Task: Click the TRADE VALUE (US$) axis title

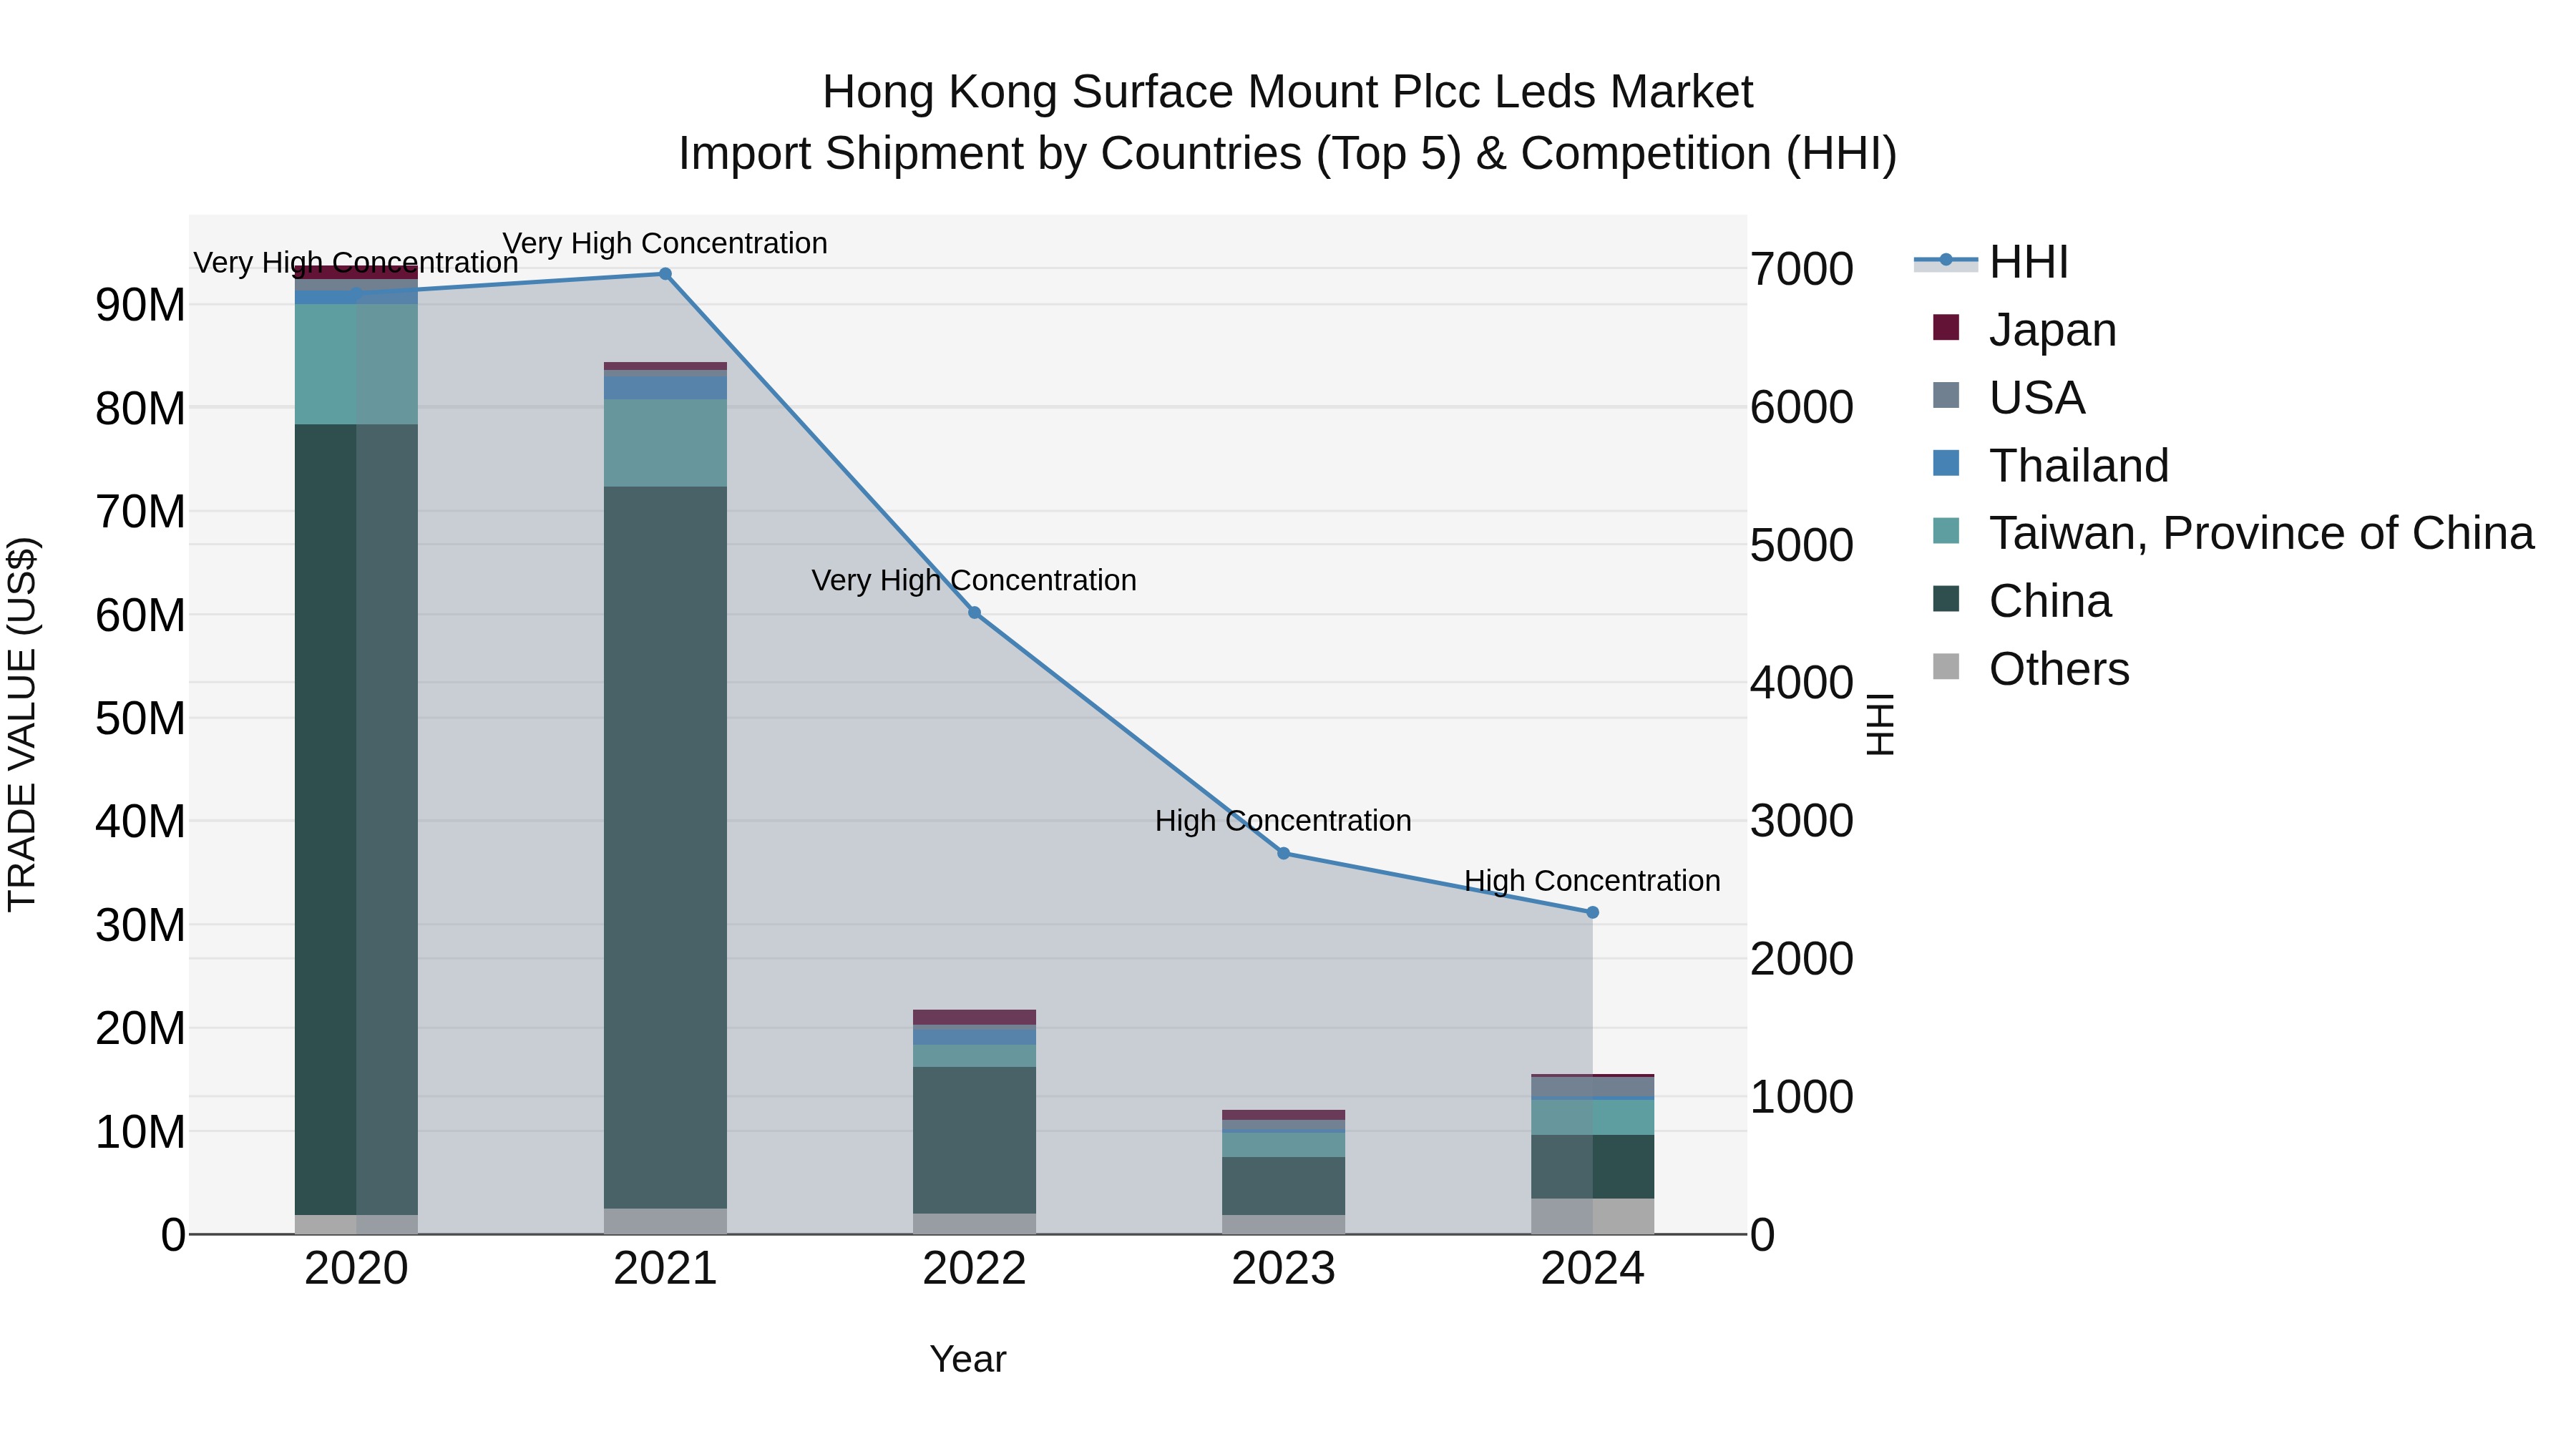Action: [22, 724]
